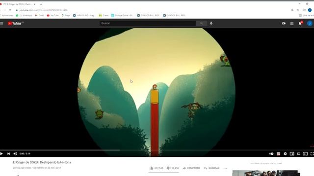Open the WhatsApp bookmark
The image size is (314, 176).
coord(24,15)
